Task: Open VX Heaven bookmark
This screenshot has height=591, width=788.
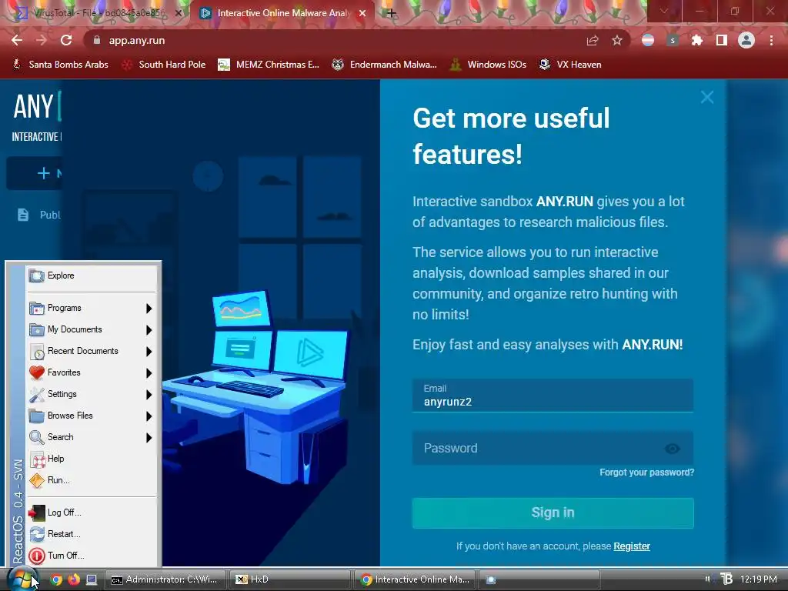Action: (x=570, y=65)
